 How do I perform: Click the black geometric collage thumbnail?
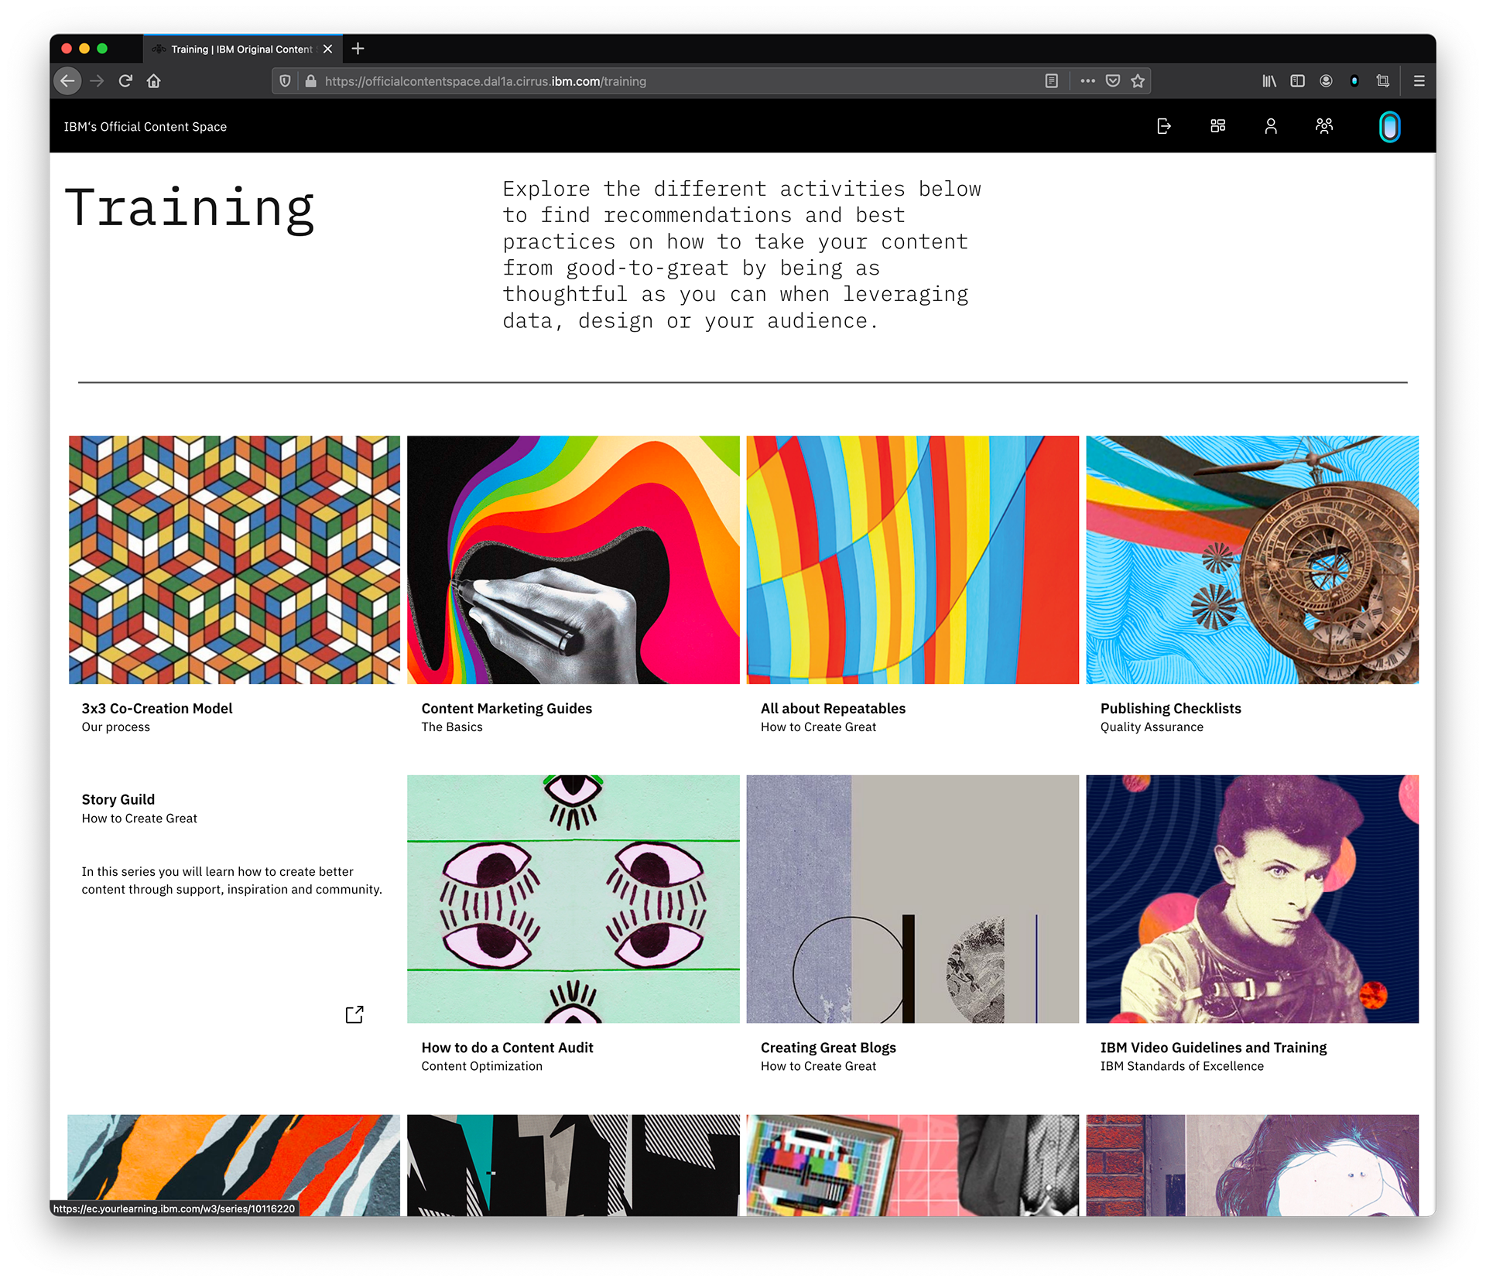click(x=574, y=1164)
